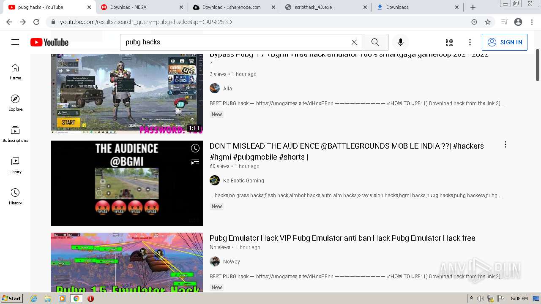Visit the Ko Exotic Gaming channel
The image size is (541, 304).
pos(243,181)
